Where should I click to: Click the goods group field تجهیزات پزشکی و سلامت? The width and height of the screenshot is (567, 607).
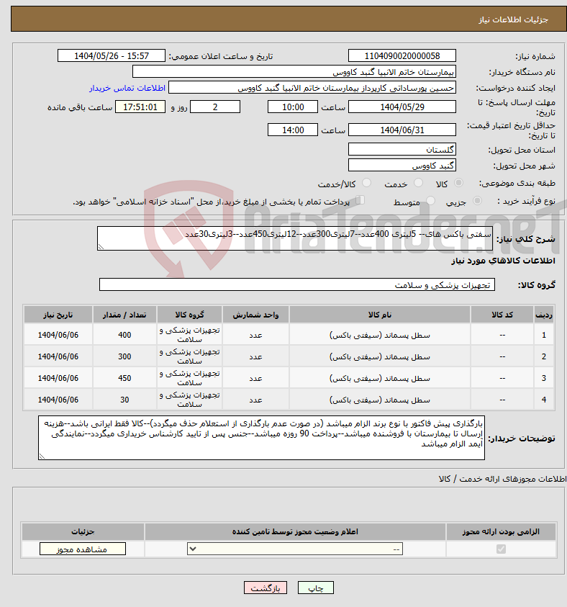(297, 284)
